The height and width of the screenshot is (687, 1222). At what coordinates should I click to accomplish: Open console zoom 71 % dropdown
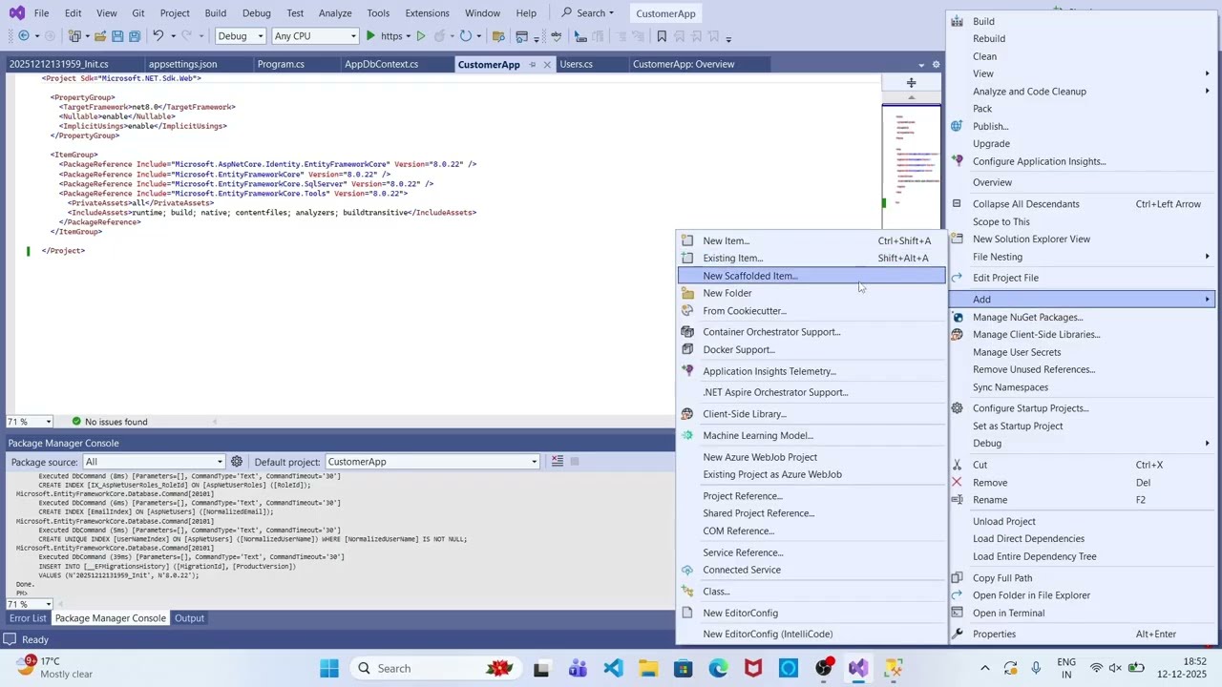click(x=48, y=604)
